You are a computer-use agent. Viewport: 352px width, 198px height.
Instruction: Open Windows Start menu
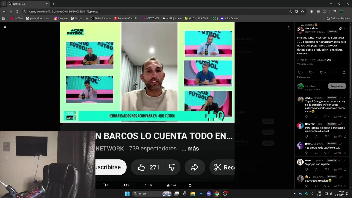(x=127, y=194)
